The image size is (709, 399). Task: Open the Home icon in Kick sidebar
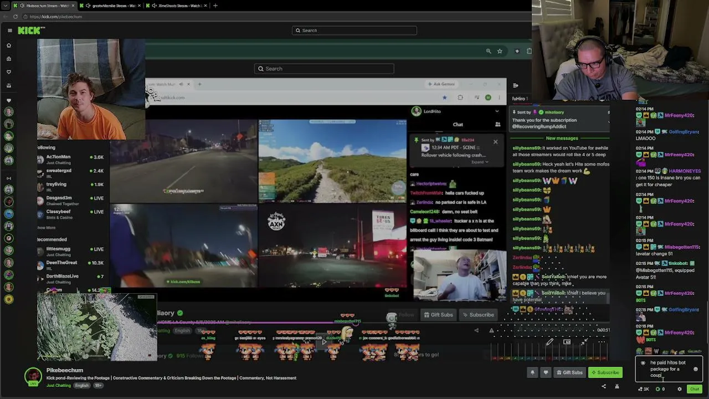coord(9,45)
